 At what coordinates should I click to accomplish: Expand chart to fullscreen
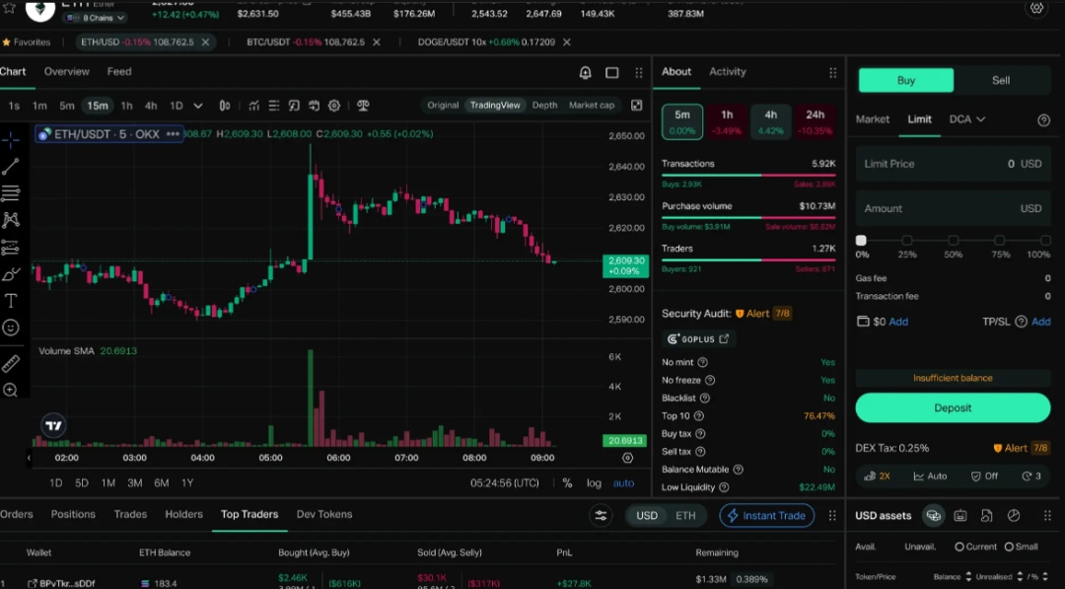[636, 106]
